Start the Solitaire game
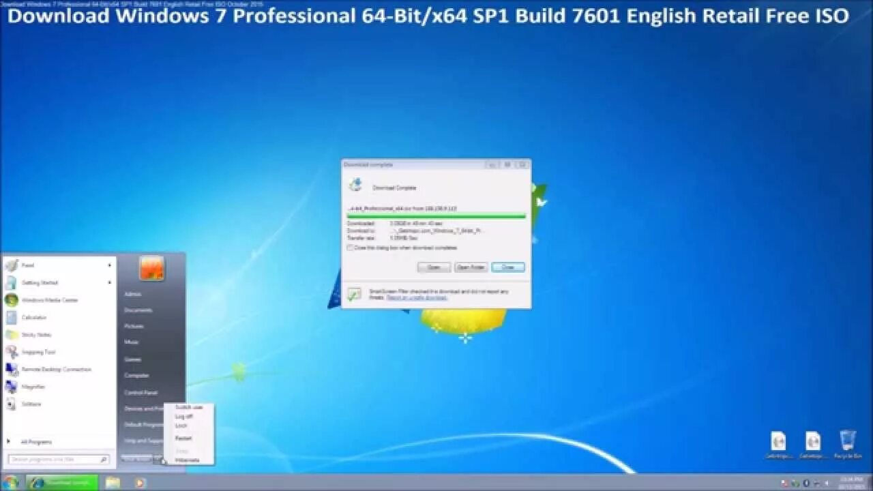This screenshot has height=491, width=873. click(x=59, y=404)
